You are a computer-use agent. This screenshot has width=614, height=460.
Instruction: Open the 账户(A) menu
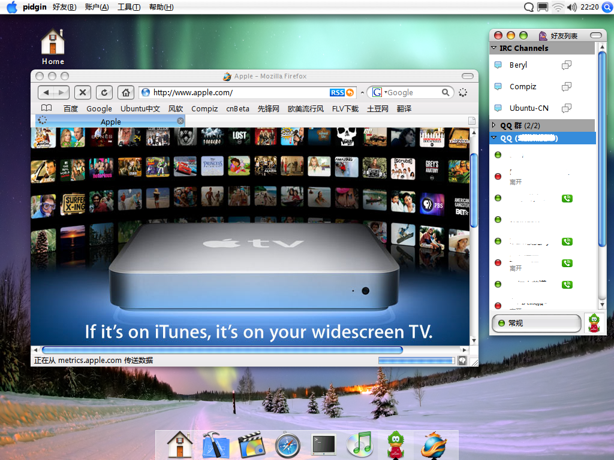pyautogui.click(x=97, y=7)
